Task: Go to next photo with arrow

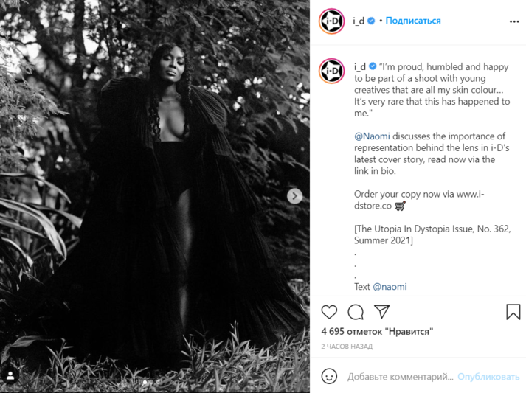Action: click(294, 196)
